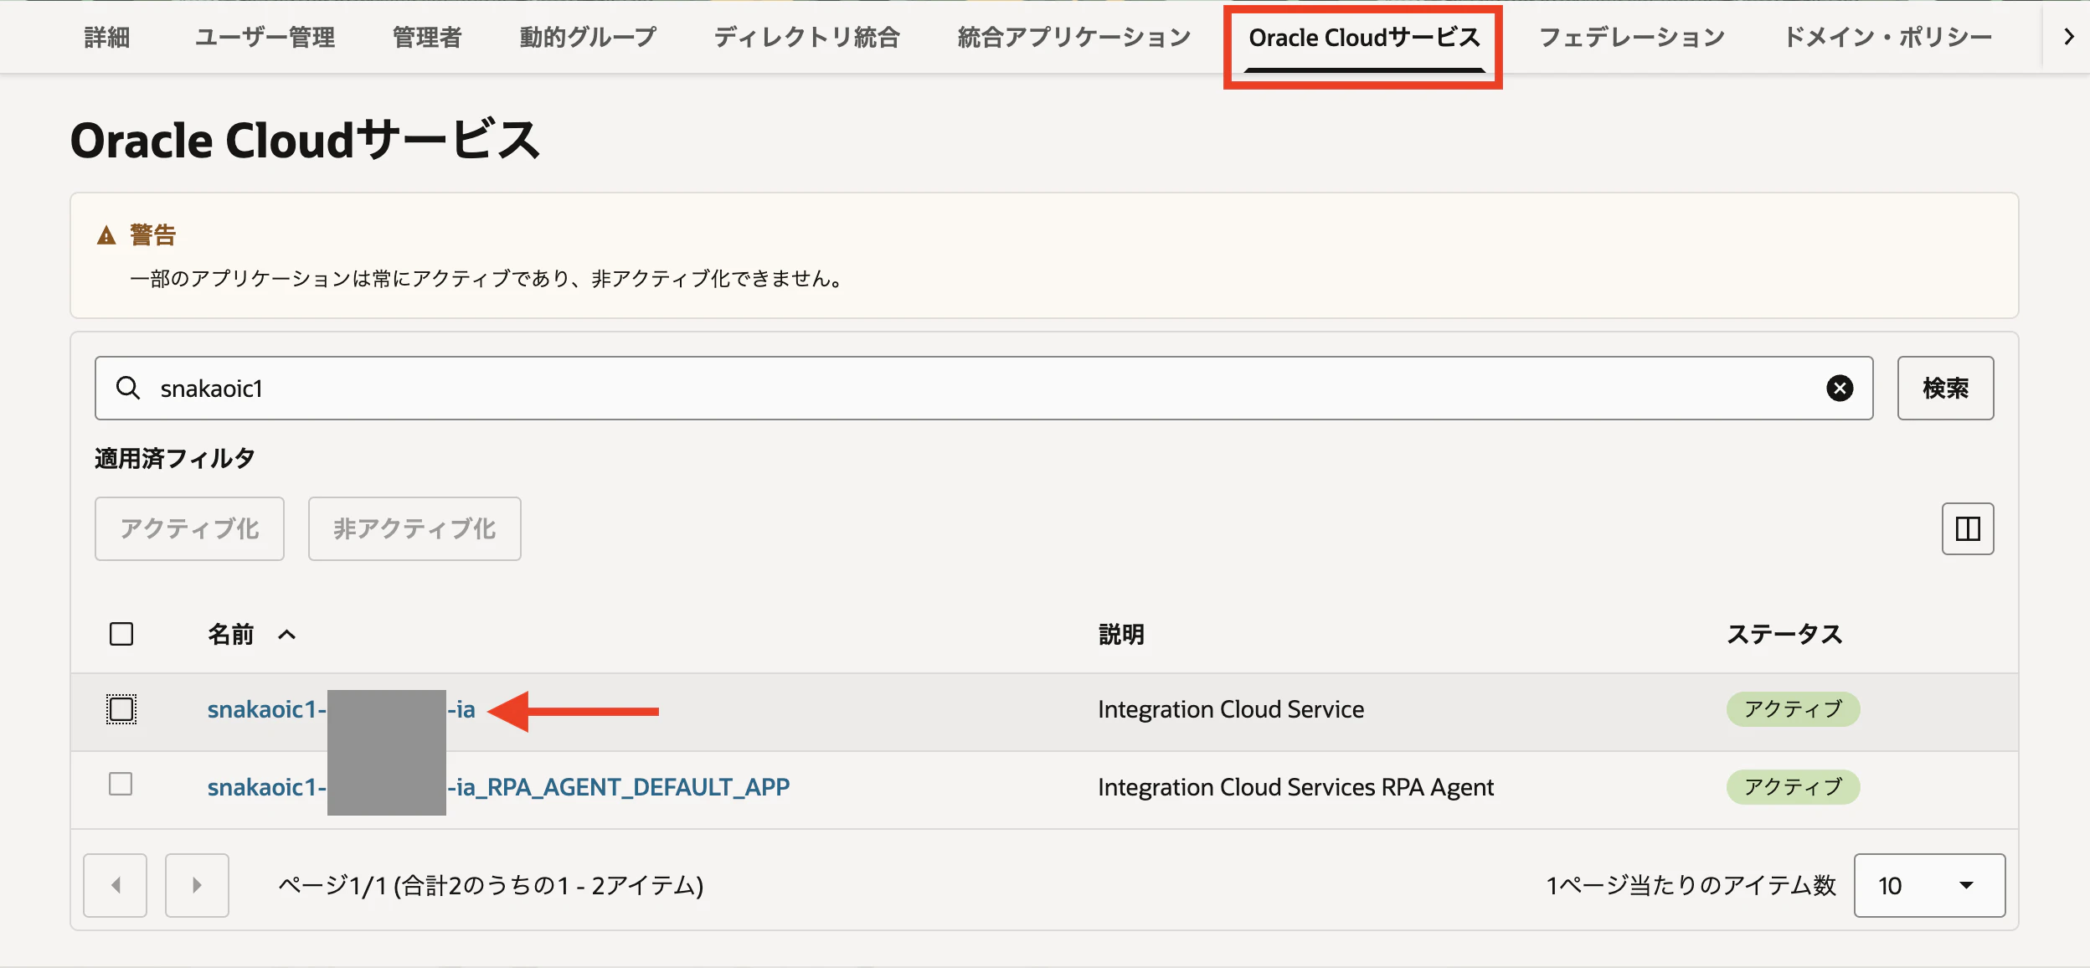Select the Oracle Cloudサービス tab
The height and width of the screenshot is (968, 2090).
(1364, 38)
